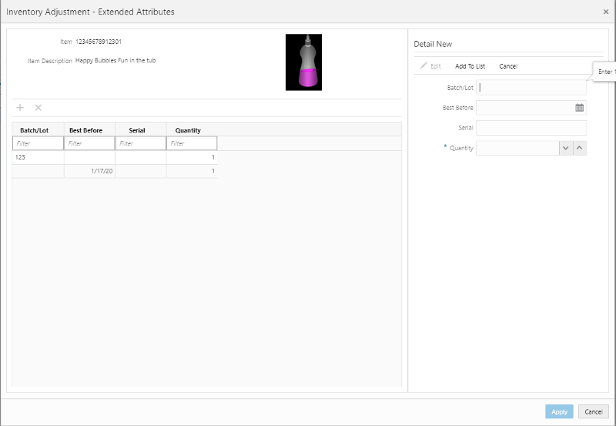Select the row with batch 123
Image resolution: width=616 pixels, height=426 pixels.
point(115,157)
